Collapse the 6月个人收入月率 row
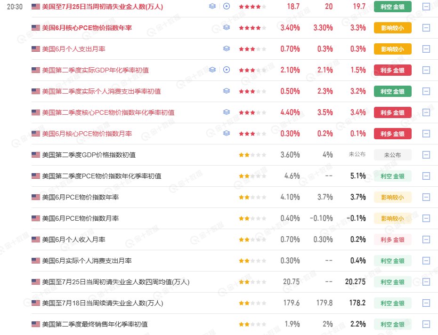Viewport: 438px width, 335px height. click(x=426, y=239)
